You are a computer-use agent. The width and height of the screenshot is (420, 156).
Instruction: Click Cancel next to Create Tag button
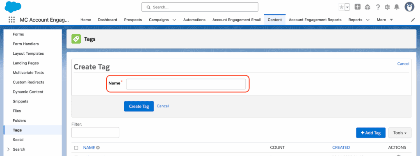click(162, 106)
